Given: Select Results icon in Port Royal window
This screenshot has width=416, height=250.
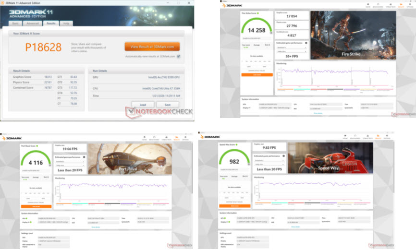Looking at the screenshot, I should click(177, 138).
